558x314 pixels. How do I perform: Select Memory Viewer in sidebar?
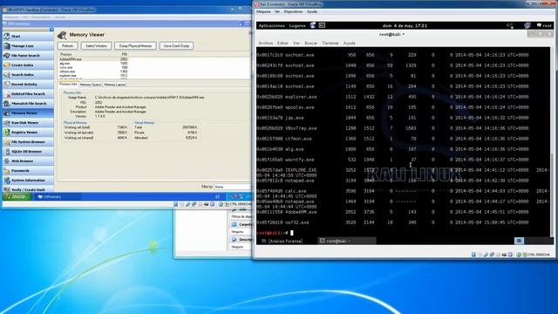pyautogui.click(x=28, y=113)
